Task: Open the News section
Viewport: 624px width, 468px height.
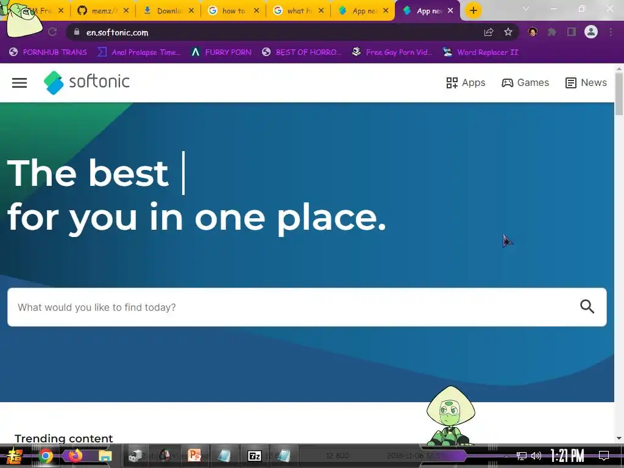Action: 586,83
